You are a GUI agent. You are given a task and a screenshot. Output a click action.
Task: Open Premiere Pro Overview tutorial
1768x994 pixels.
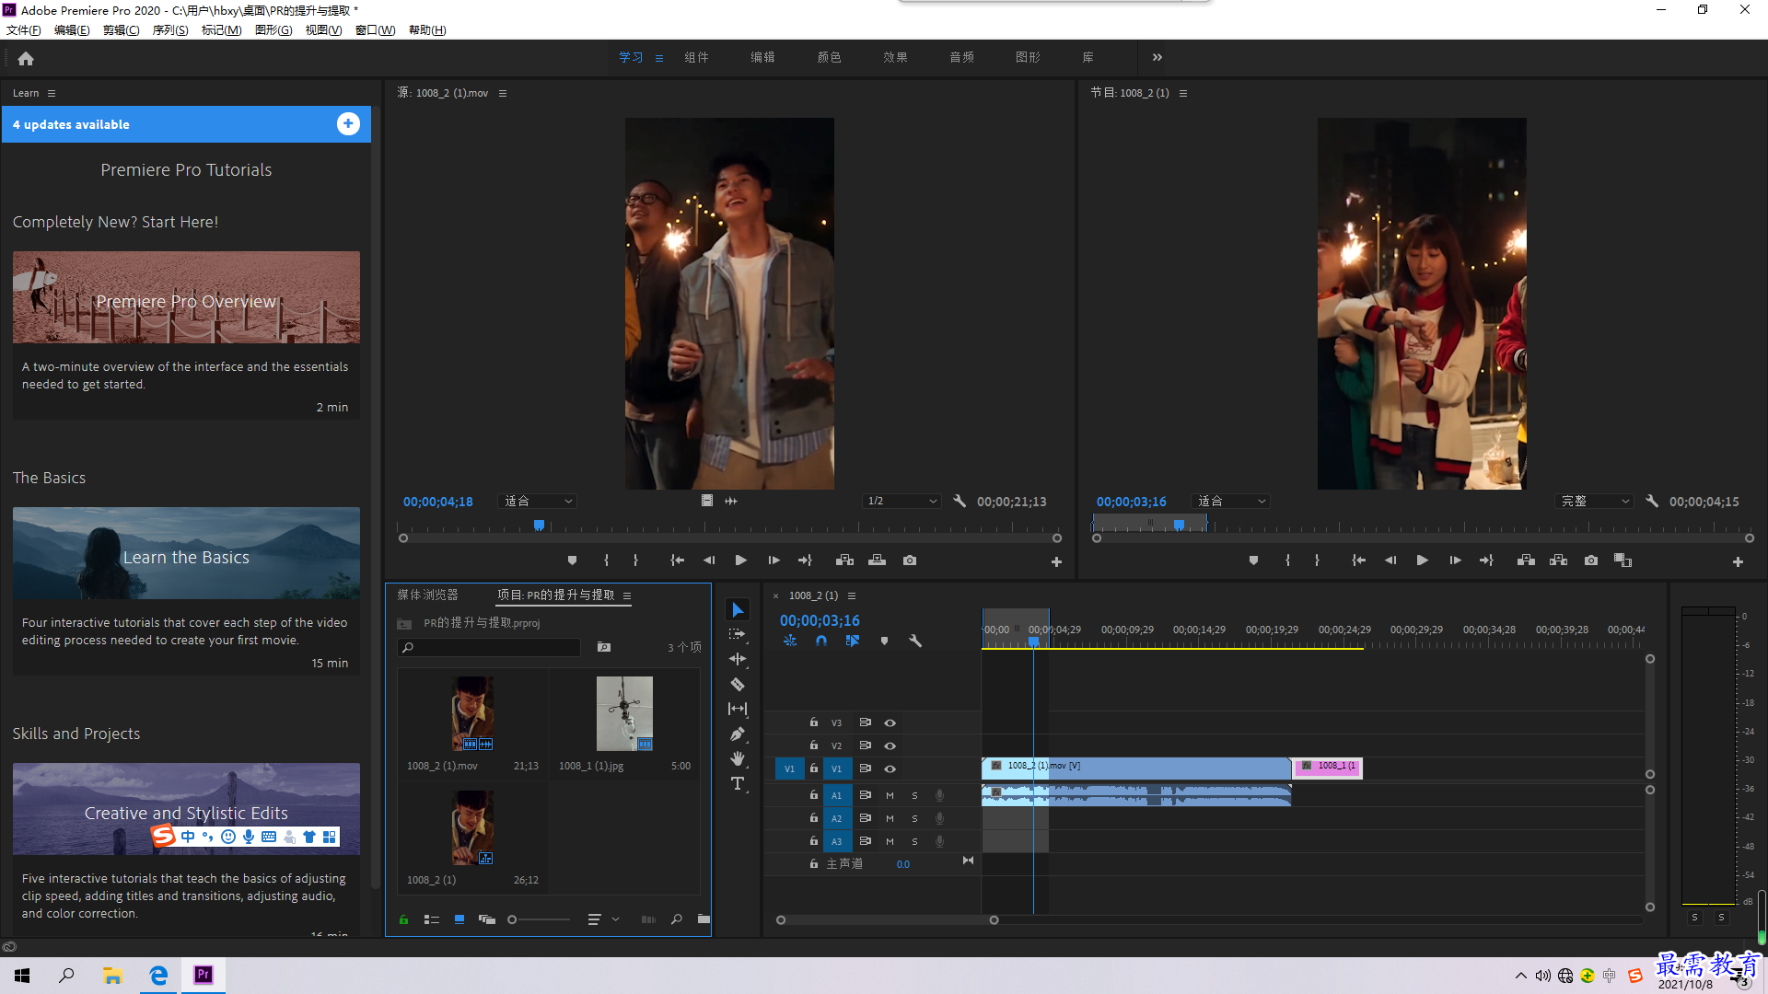coord(186,297)
